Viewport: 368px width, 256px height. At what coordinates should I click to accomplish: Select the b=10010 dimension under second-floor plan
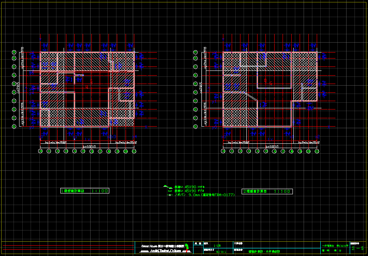pyautogui.click(x=271, y=147)
